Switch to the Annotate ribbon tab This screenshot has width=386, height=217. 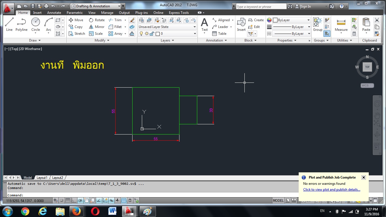[54, 13]
